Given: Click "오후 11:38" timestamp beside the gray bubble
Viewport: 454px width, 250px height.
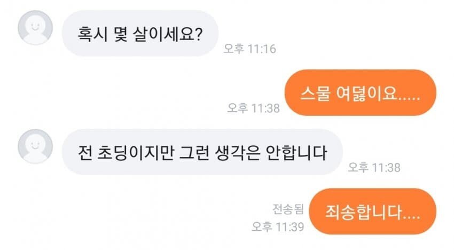Looking at the screenshot, I should pos(374,167).
